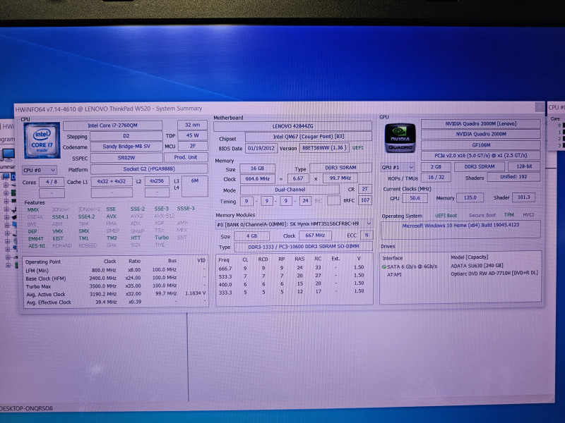Click the Unified: 192 shaders field
This screenshot has height=423, width=565.
tap(513, 177)
